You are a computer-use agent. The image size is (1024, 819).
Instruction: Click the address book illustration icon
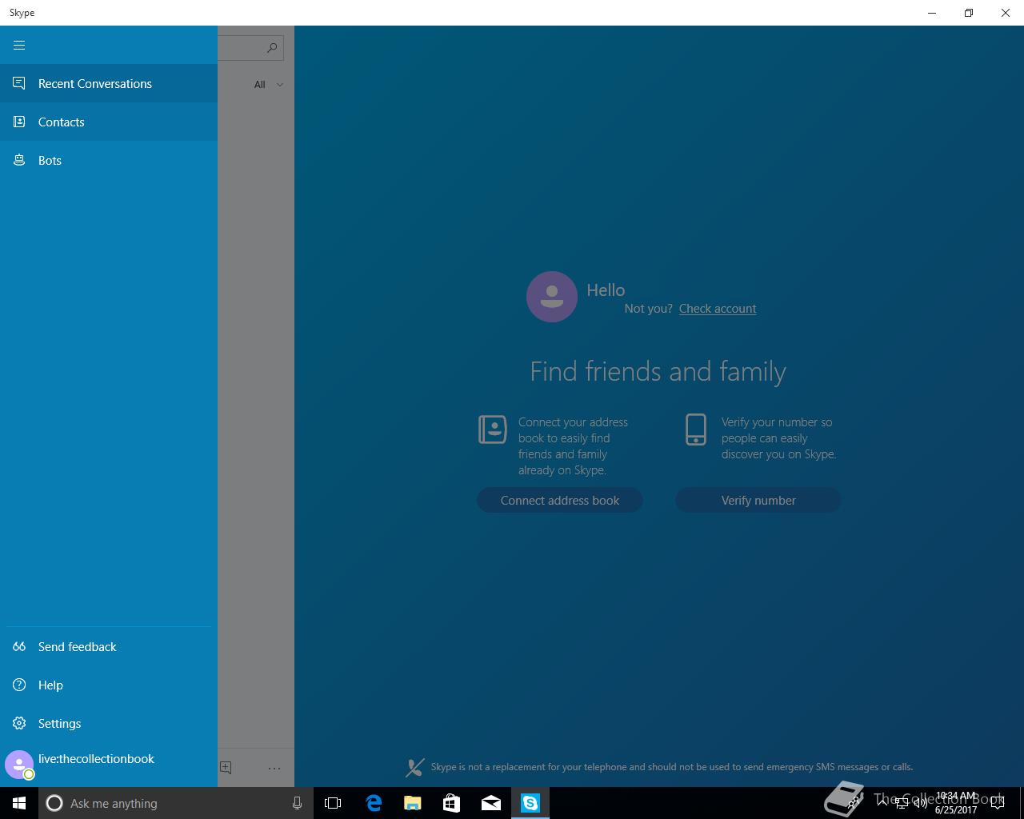click(x=493, y=429)
